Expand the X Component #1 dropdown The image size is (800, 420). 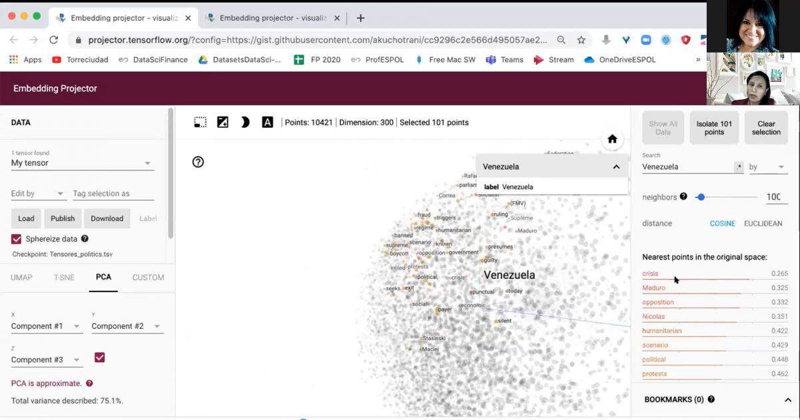(x=47, y=326)
